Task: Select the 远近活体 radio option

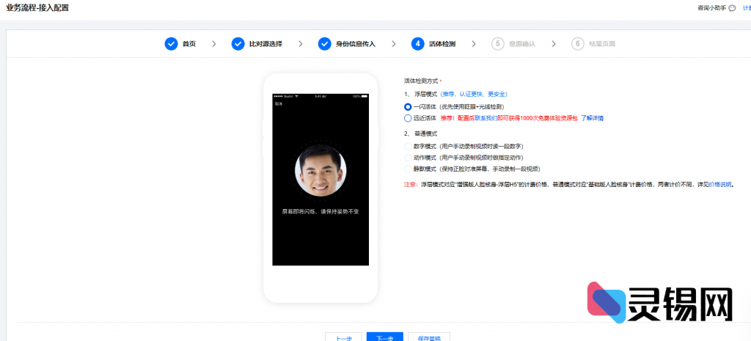Action: [x=408, y=117]
